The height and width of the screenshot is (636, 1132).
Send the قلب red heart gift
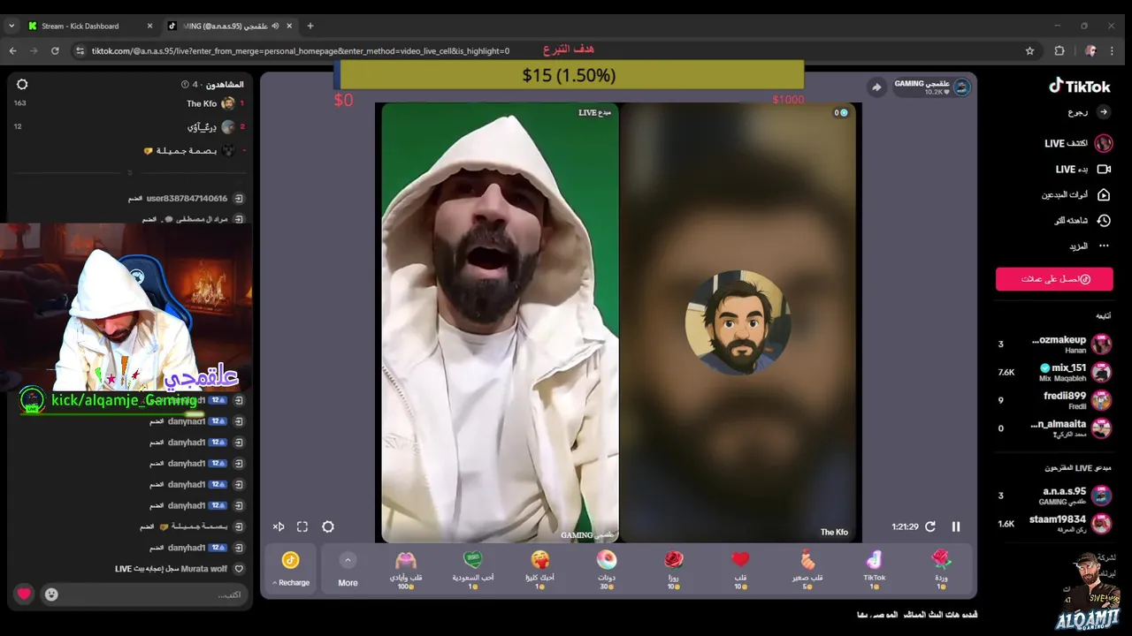(740, 570)
